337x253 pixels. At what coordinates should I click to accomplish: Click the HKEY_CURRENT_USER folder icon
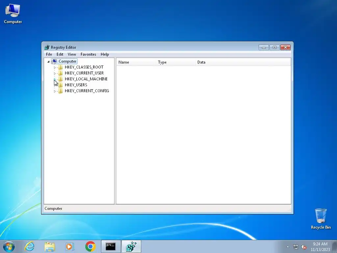tap(61, 73)
